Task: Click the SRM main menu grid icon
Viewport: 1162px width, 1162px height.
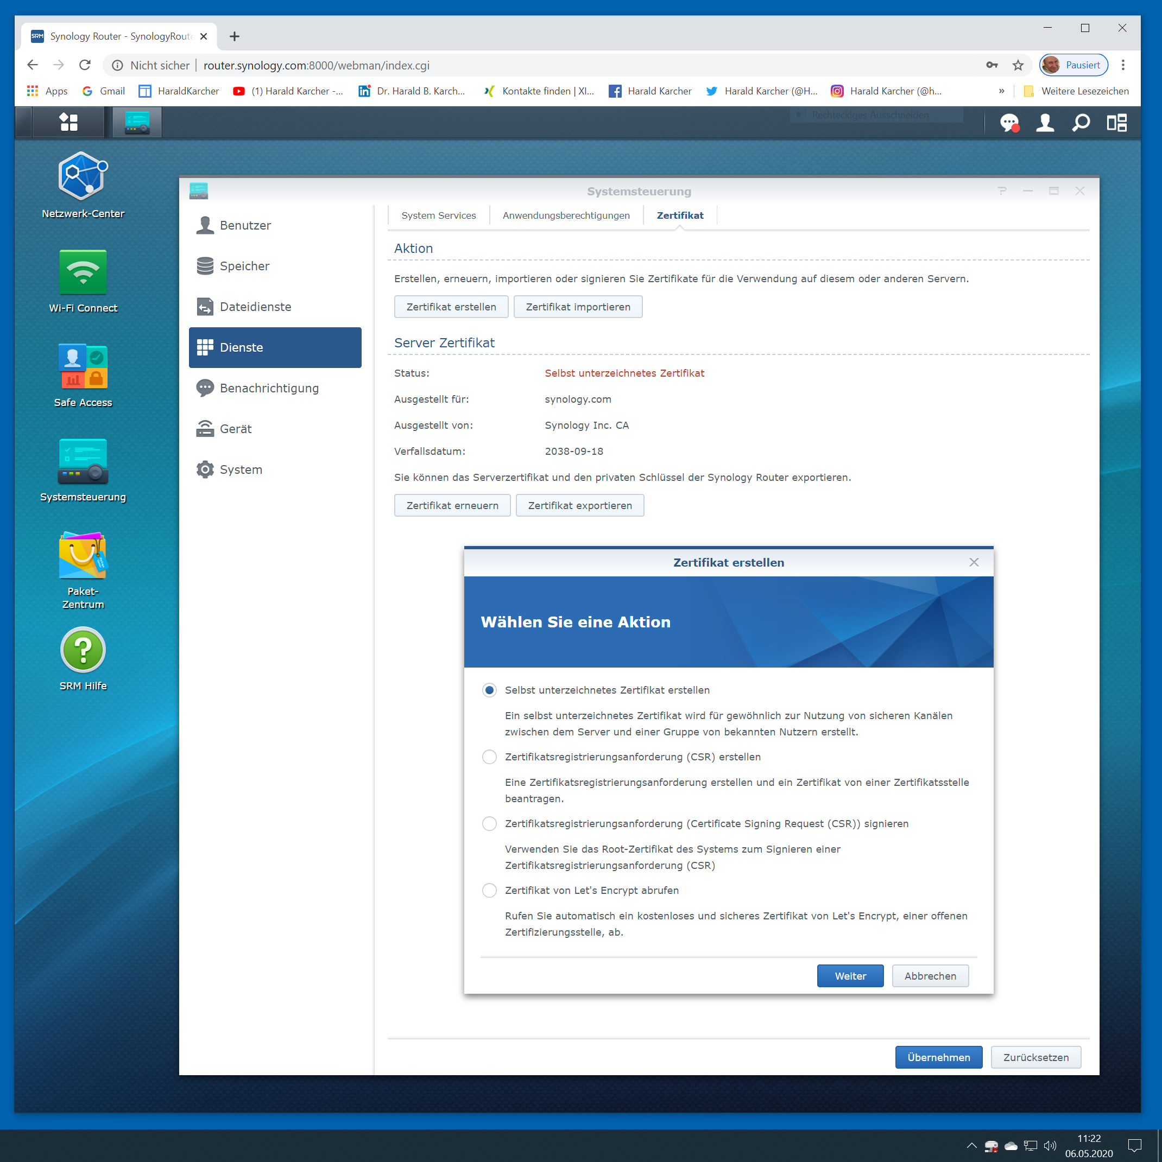Action: click(x=68, y=123)
